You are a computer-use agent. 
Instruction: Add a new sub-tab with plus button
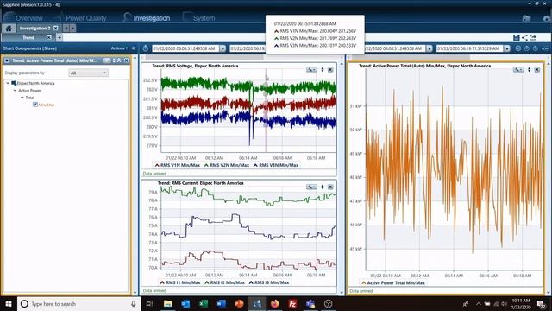tap(60, 37)
